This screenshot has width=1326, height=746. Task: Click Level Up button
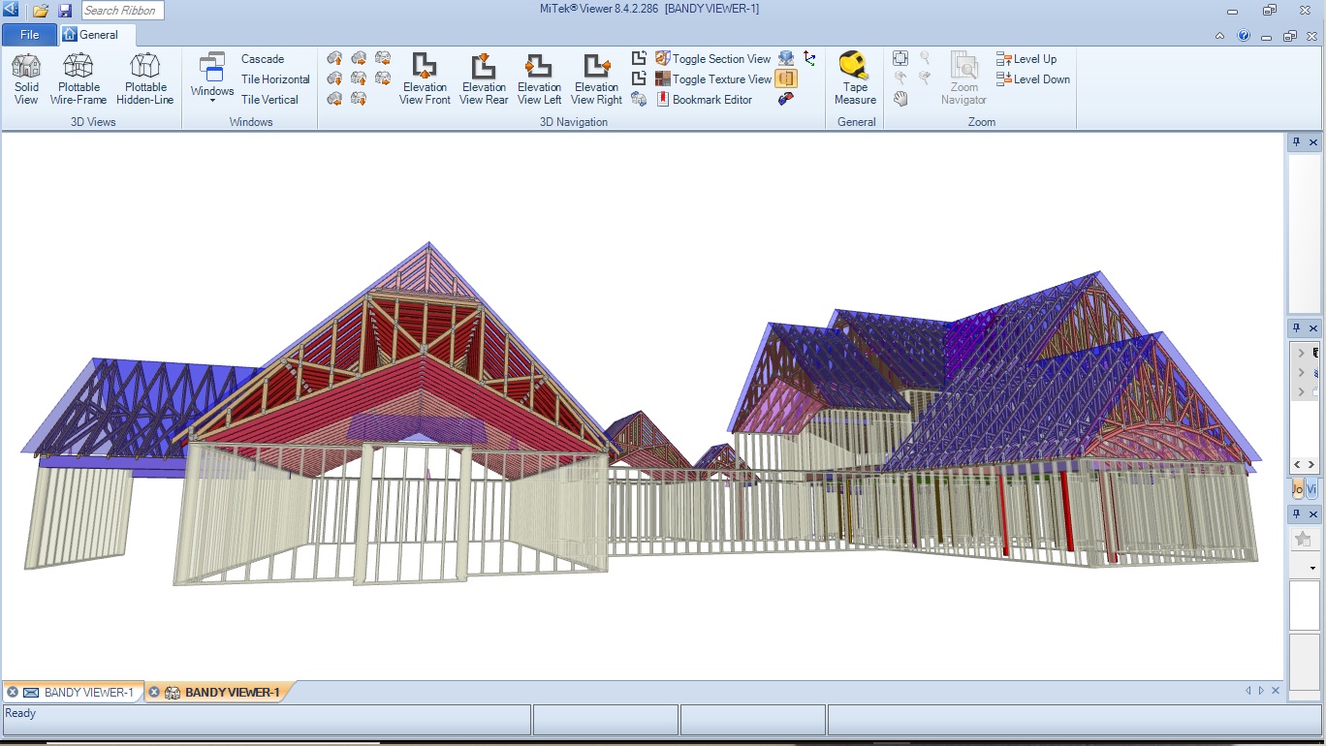point(1026,59)
